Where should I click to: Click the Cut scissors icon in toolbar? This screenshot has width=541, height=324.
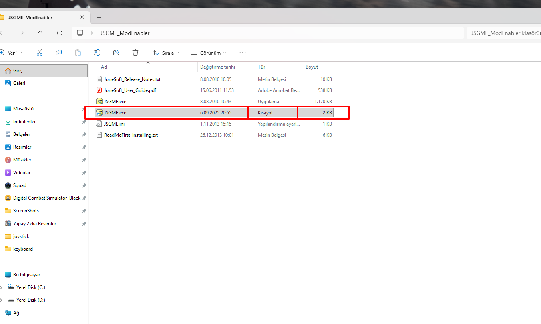(40, 53)
